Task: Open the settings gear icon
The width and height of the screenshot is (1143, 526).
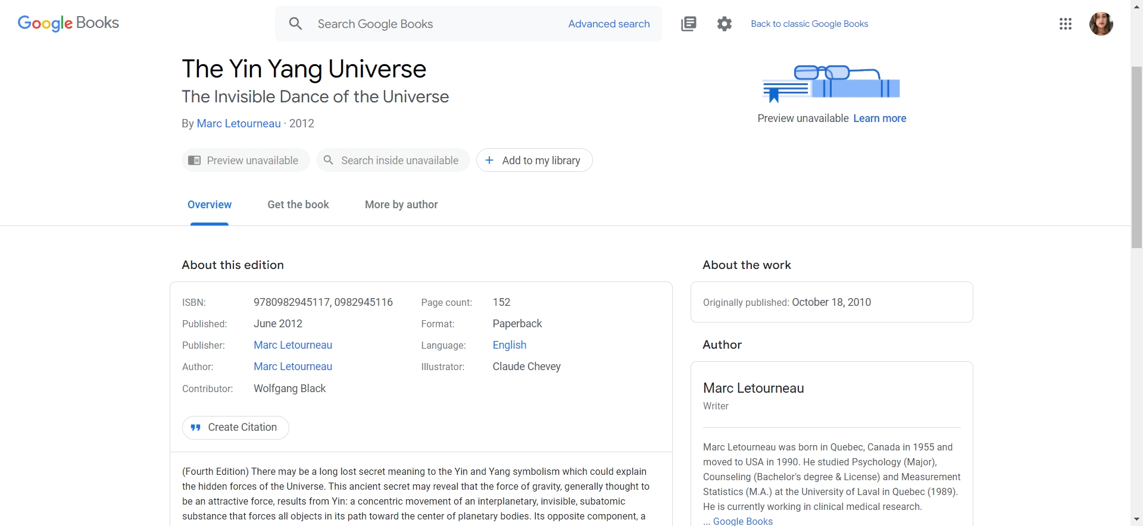Action: (x=724, y=24)
